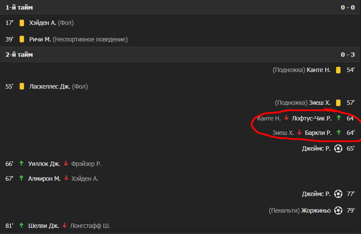
Task: Click the goal ball icon at 65'
Action: click(338, 148)
